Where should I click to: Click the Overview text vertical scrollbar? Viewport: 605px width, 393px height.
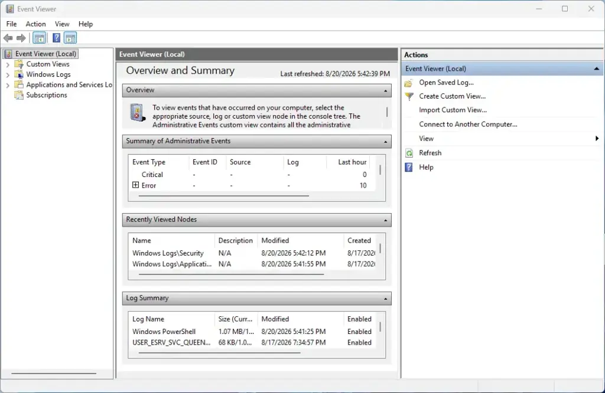pyautogui.click(x=387, y=112)
